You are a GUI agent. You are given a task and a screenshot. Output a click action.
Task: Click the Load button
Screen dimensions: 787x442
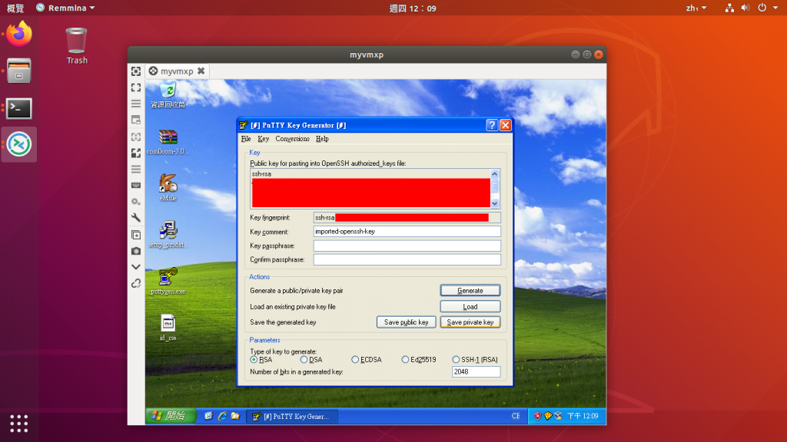click(x=470, y=307)
